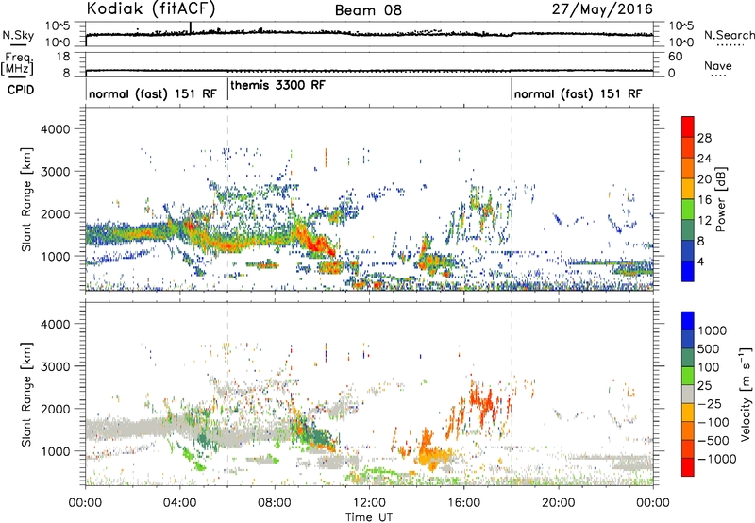Click the 16:00 time axis tick label
This screenshot has height=523, width=755.
[463, 503]
